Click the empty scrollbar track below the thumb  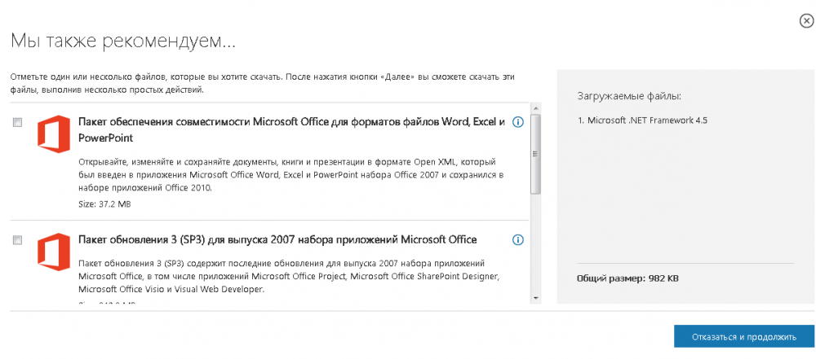click(535, 244)
